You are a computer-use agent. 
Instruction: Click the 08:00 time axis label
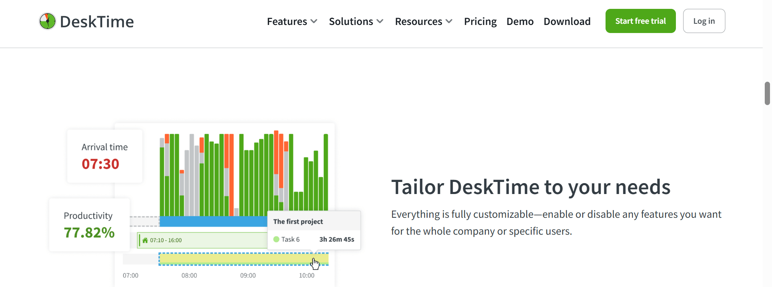click(189, 276)
